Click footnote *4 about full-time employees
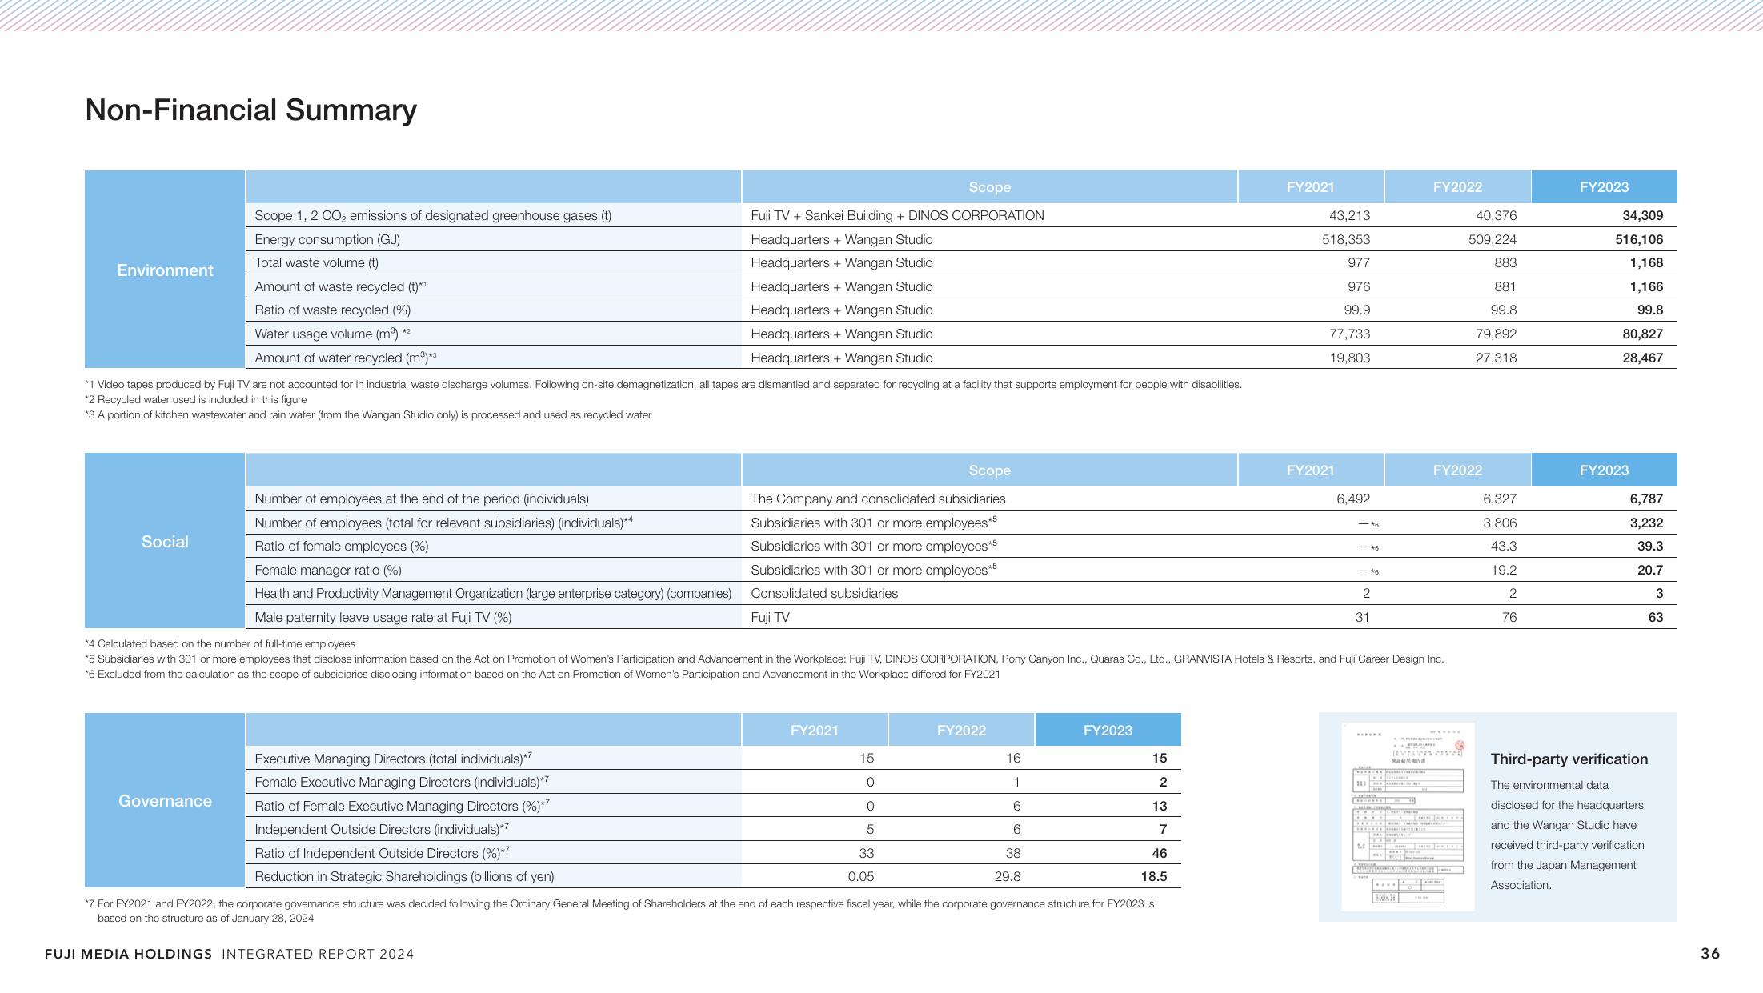The height and width of the screenshot is (993, 1763). click(x=220, y=643)
